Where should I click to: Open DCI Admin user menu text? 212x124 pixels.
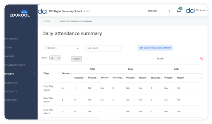(x=201, y=10)
